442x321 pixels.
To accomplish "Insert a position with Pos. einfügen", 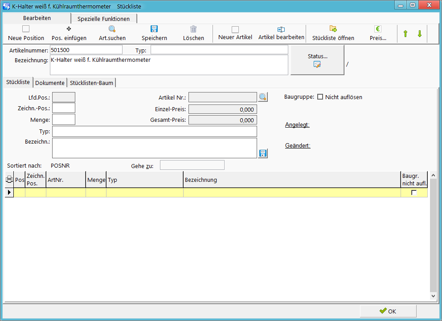I will coord(69,29).
